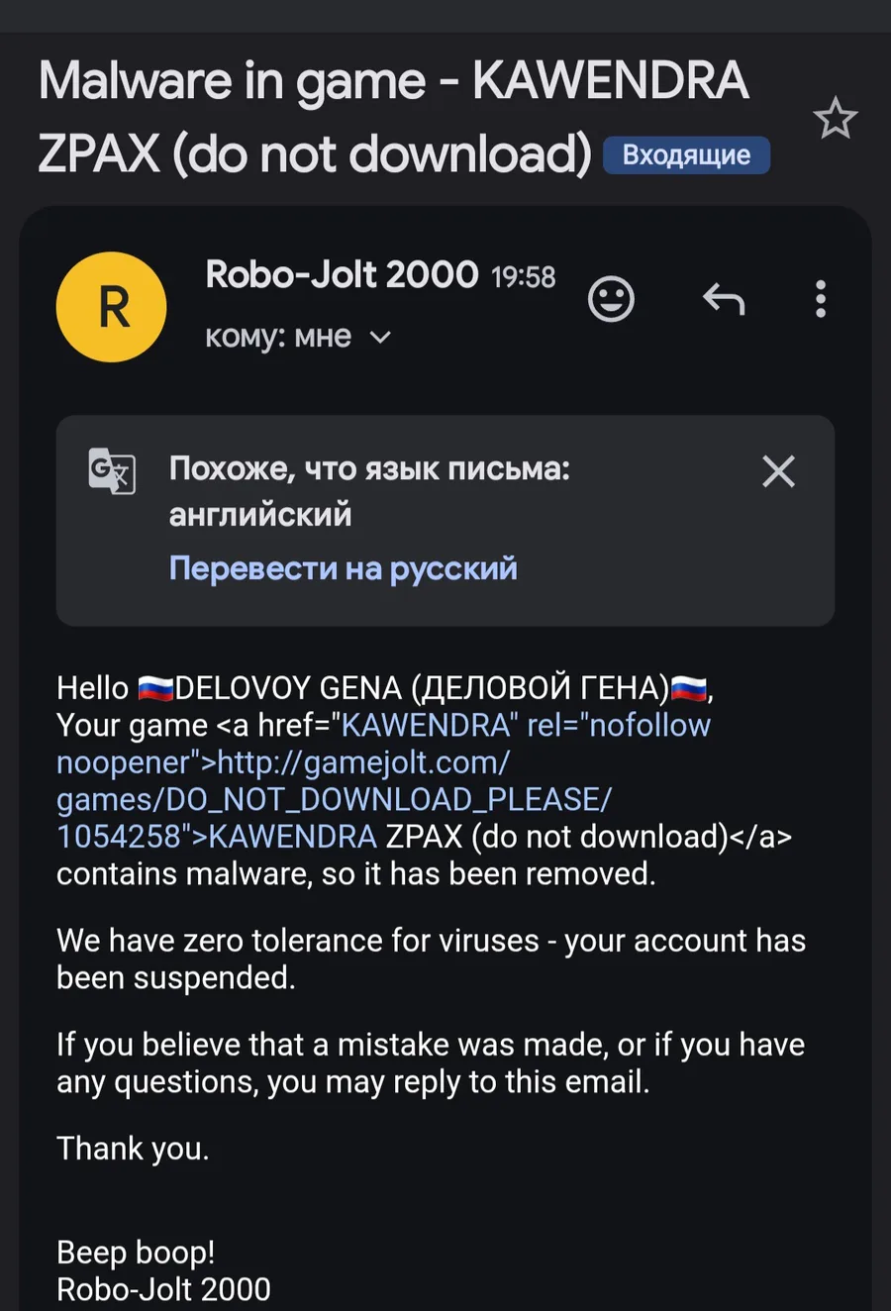891x1311 pixels.
Task: Tap the "Beep boop!" signature line
Action: pyautogui.click(x=136, y=1253)
